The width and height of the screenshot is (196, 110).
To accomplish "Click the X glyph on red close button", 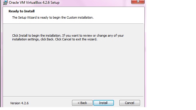I will [x=138, y=1].
